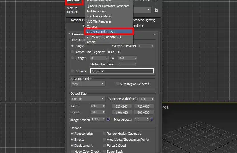Enable Force 2-Sided checkbox
The width and height of the screenshot is (237, 153).
coord(105,146)
